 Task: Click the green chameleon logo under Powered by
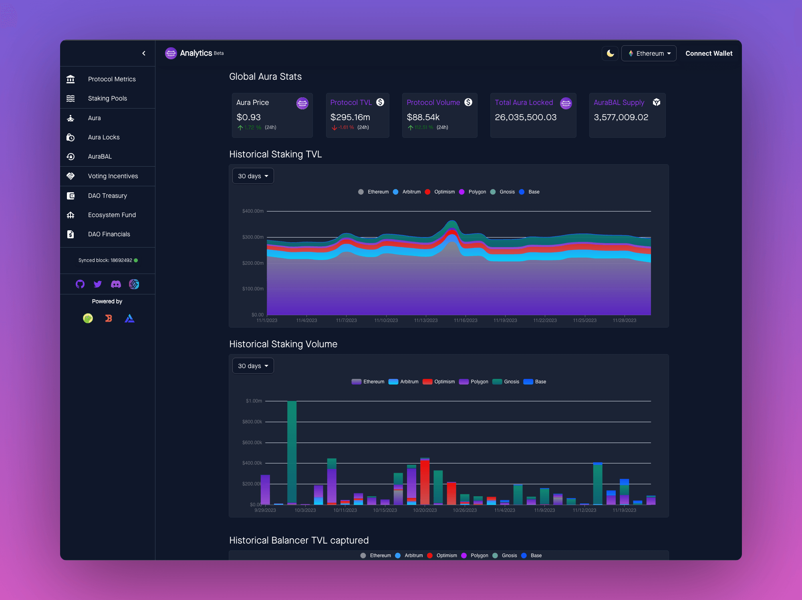click(x=88, y=318)
